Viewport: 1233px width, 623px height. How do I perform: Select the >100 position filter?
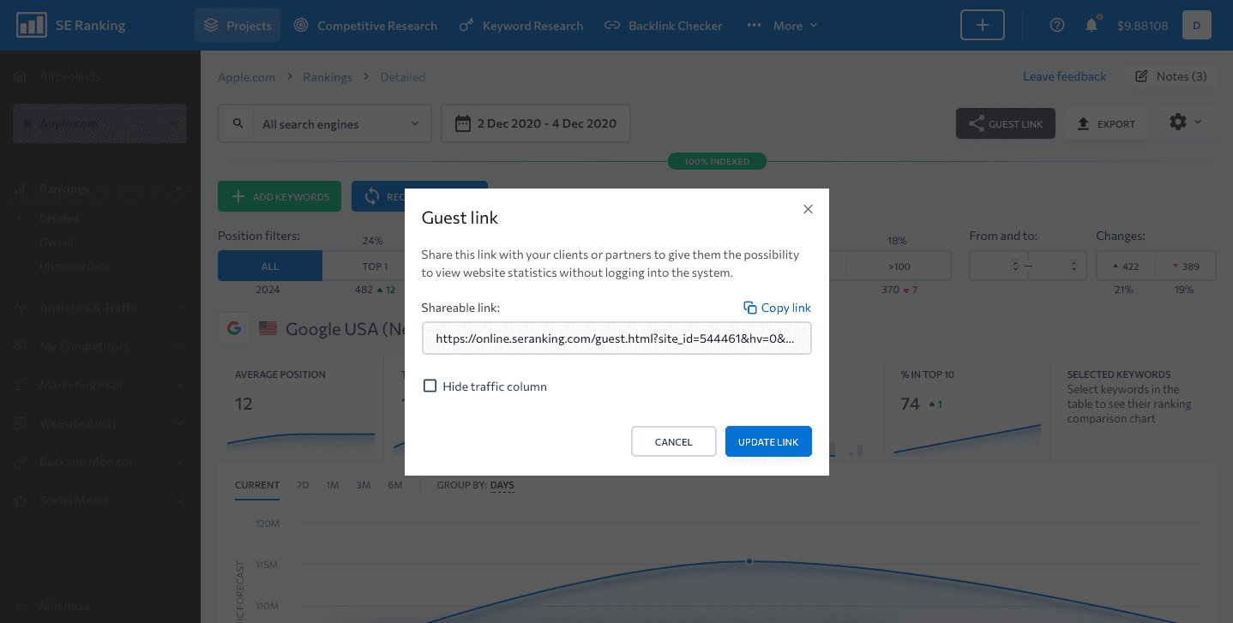(898, 267)
